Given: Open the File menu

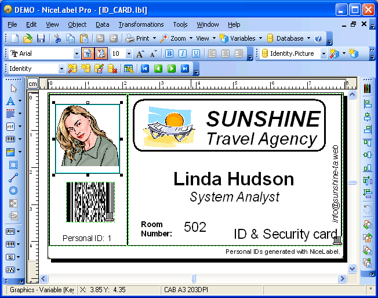Looking at the screenshot, I should click(x=12, y=24).
